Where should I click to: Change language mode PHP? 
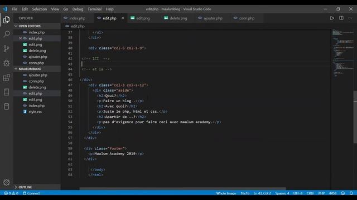pyautogui.click(x=321, y=193)
